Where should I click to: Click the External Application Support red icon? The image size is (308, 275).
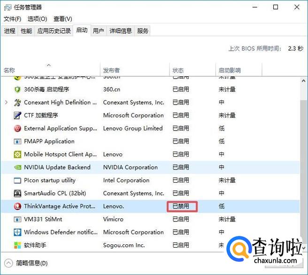pyautogui.click(x=17, y=129)
